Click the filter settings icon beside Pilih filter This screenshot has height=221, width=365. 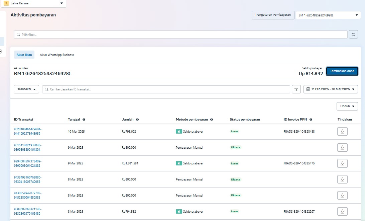click(x=353, y=34)
